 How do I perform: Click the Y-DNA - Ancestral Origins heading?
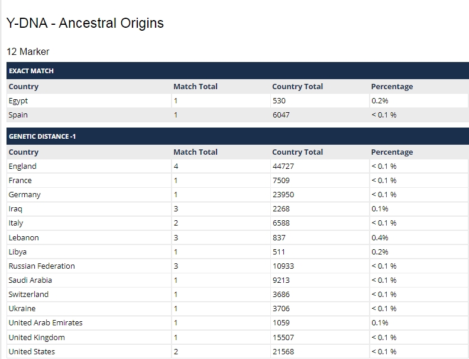85,23
